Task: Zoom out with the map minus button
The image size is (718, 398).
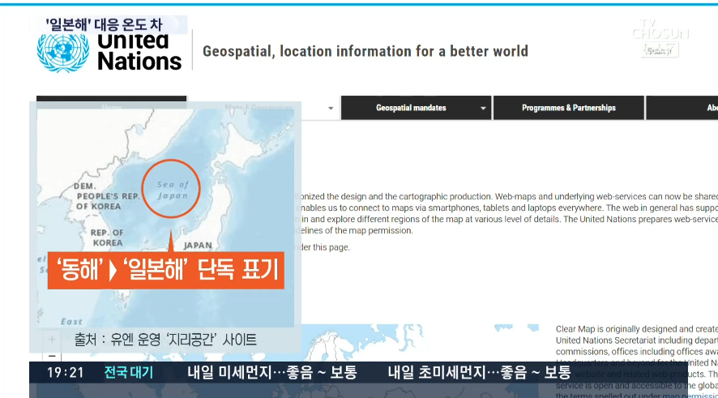Action: (x=52, y=355)
